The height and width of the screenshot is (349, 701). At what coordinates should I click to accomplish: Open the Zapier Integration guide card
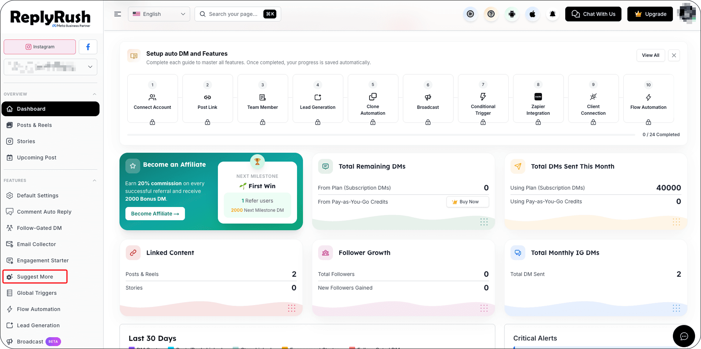click(x=538, y=99)
